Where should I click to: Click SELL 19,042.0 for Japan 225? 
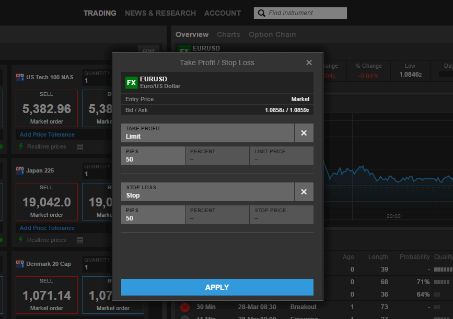(47, 201)
